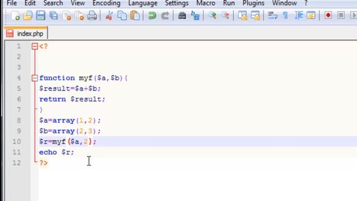Open the Macro menu
Viewport: 357px width, 201px height.
pyautogui.click(x=206, y=3)
